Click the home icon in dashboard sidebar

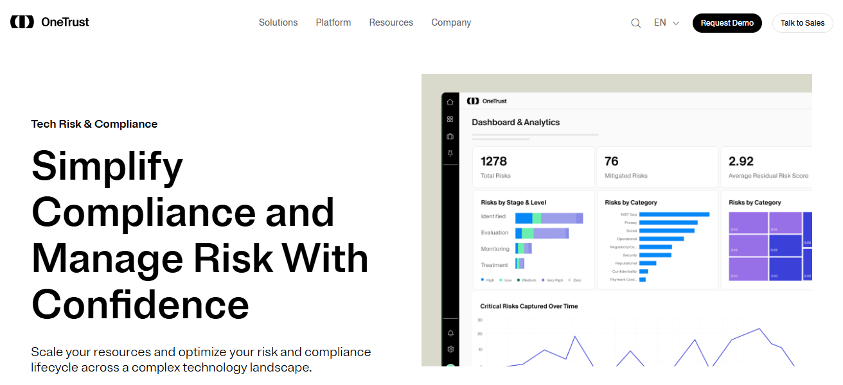tap(450, 102)
